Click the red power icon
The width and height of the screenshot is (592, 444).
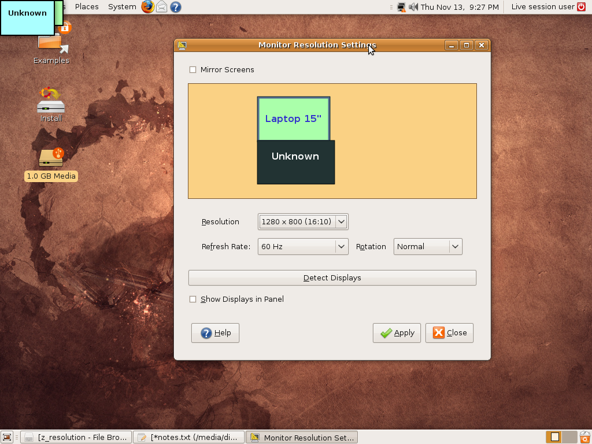coord(581,7)
